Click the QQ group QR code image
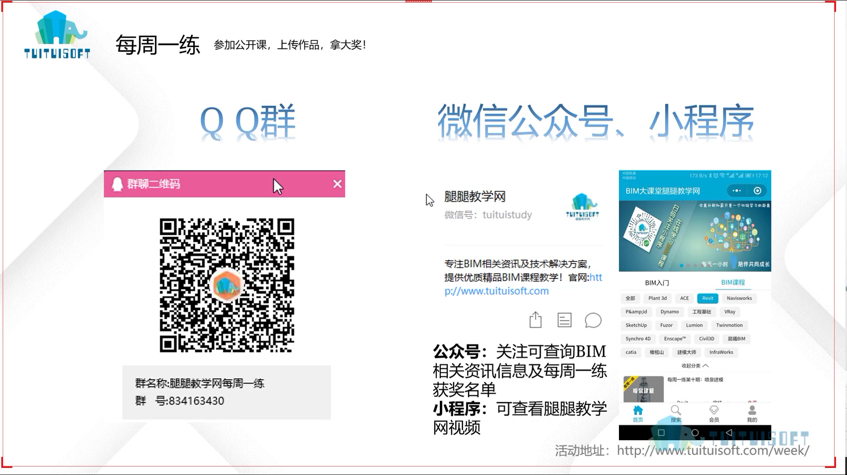Screen dimensions: 847x475 pyautogui.click(x=227, y=285)
